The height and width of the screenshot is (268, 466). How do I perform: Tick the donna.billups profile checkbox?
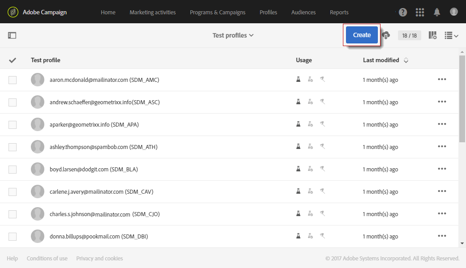coord(13,237)
